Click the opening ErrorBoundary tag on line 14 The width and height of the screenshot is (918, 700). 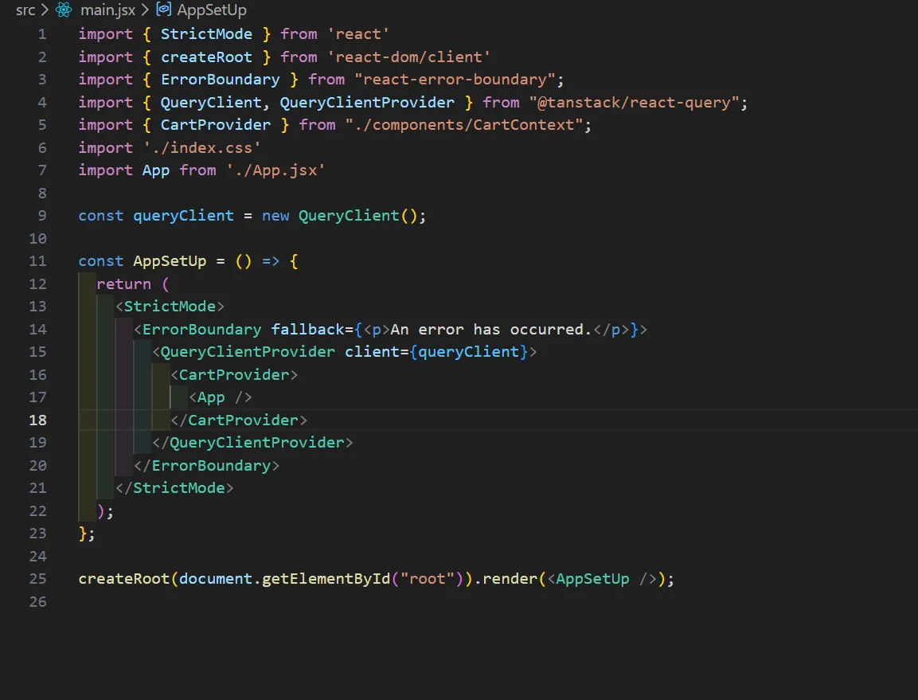point(201,330)
